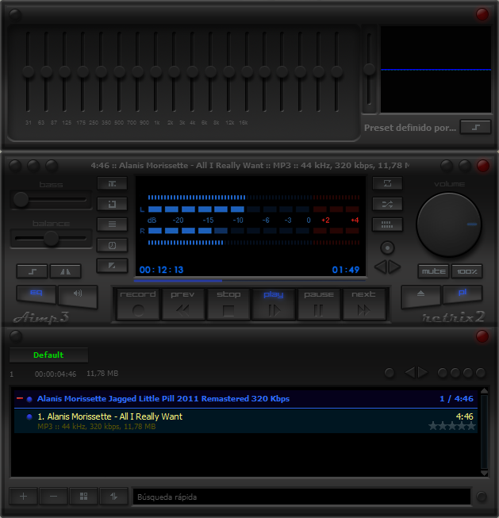Click the star rating of All I Really Want
This screenshot has height=518, width=499.
451,426
